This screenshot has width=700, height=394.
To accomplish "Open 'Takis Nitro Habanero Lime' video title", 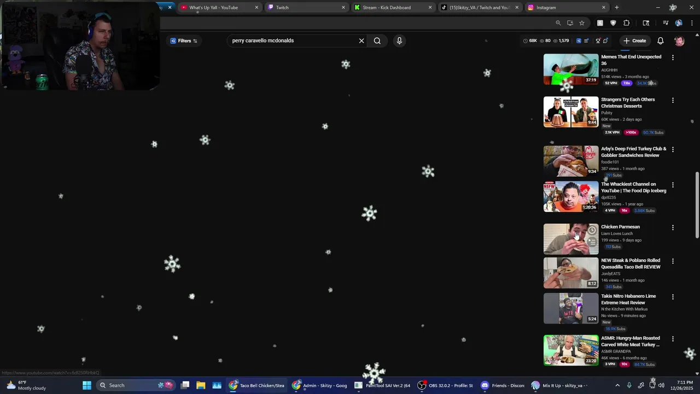I will (628, 299).
